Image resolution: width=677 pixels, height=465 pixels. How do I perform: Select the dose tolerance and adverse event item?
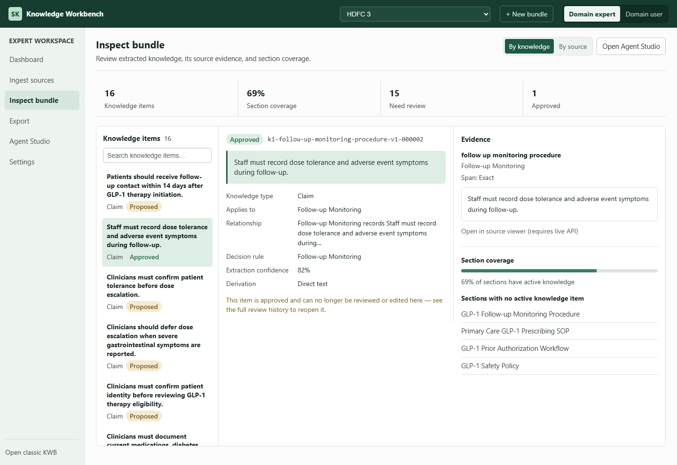coord(157,242)
